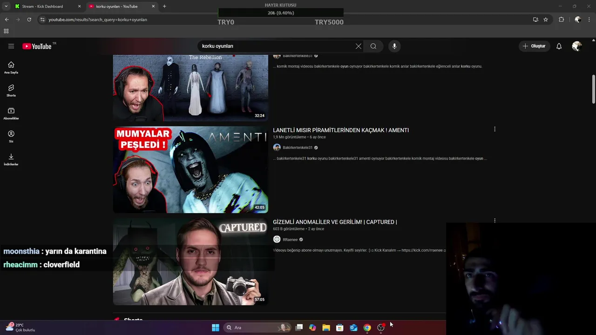
Task: Clear the search box with the X
Action: point(358,46)
